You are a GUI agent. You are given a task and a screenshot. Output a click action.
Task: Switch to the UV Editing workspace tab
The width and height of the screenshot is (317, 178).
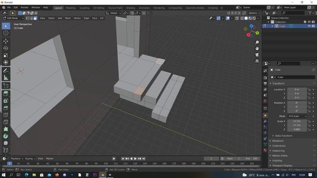tap(99, 8)
